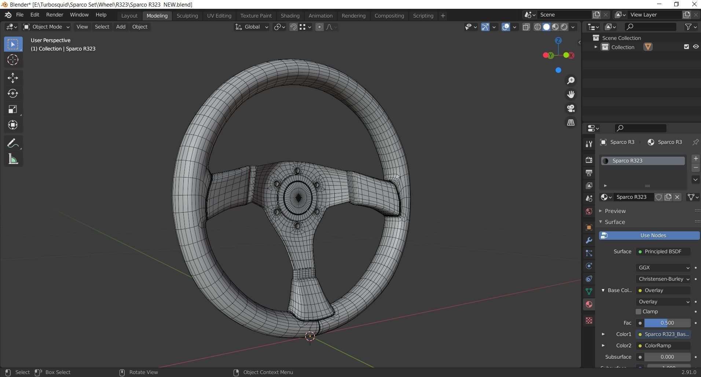The height and width of the screenshot is (377, 701).
Task: Switch to the UV Editing workspace tab
Action: (219, 16)
